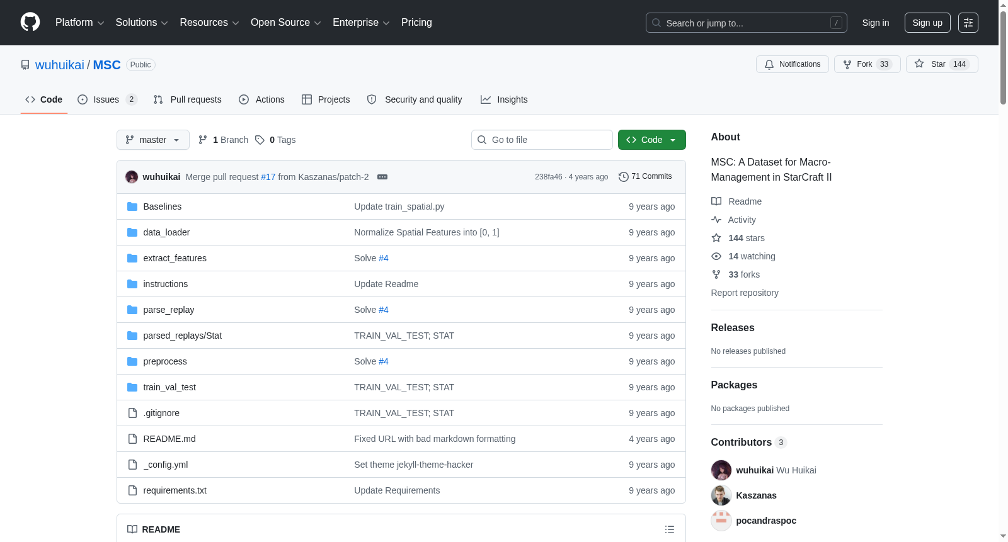Expand the Open Source dropdown
Viewport: 1008px width, 542px height.
[x=286, y=23]
